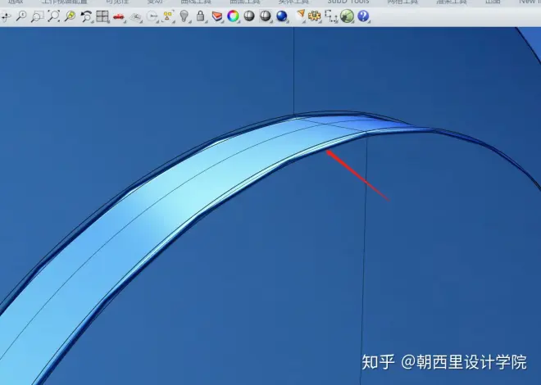Click the second gray sphere display icon
Viewport: 541px width, 385px height.
265,16
